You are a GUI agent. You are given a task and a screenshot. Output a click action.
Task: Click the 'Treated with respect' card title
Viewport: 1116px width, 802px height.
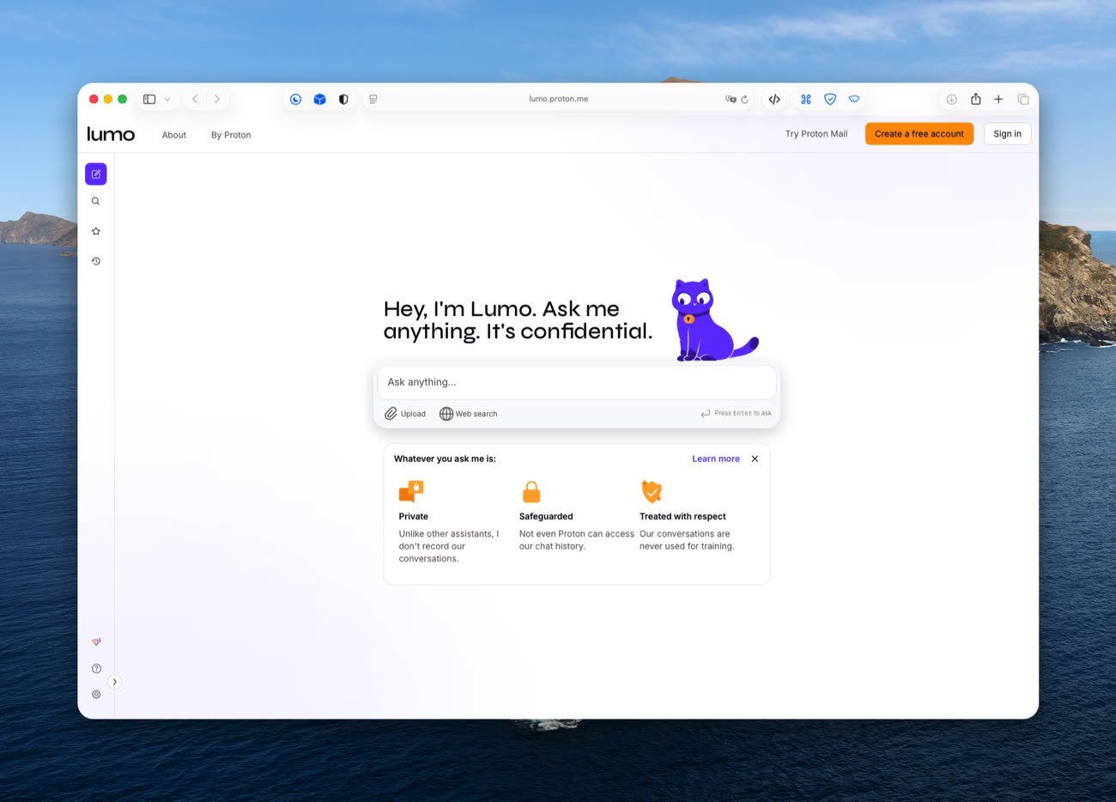682,517
